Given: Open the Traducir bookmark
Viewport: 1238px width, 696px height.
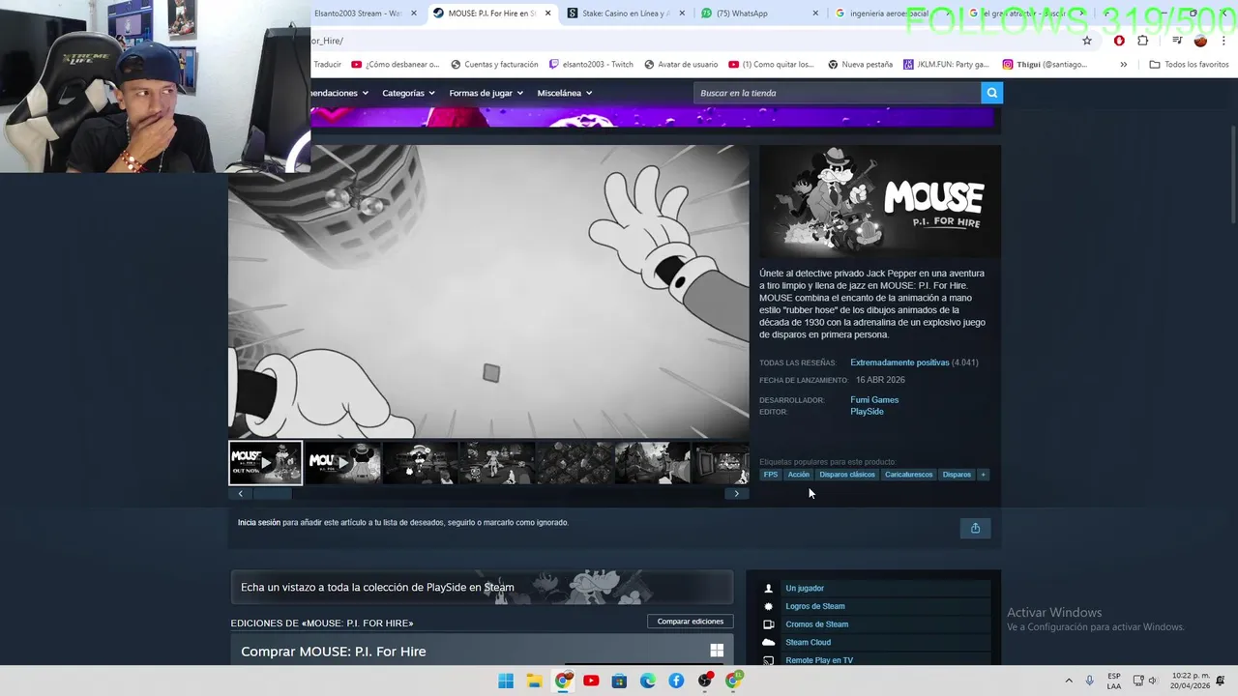Looking at the screenshot, I should pos(327,65).
